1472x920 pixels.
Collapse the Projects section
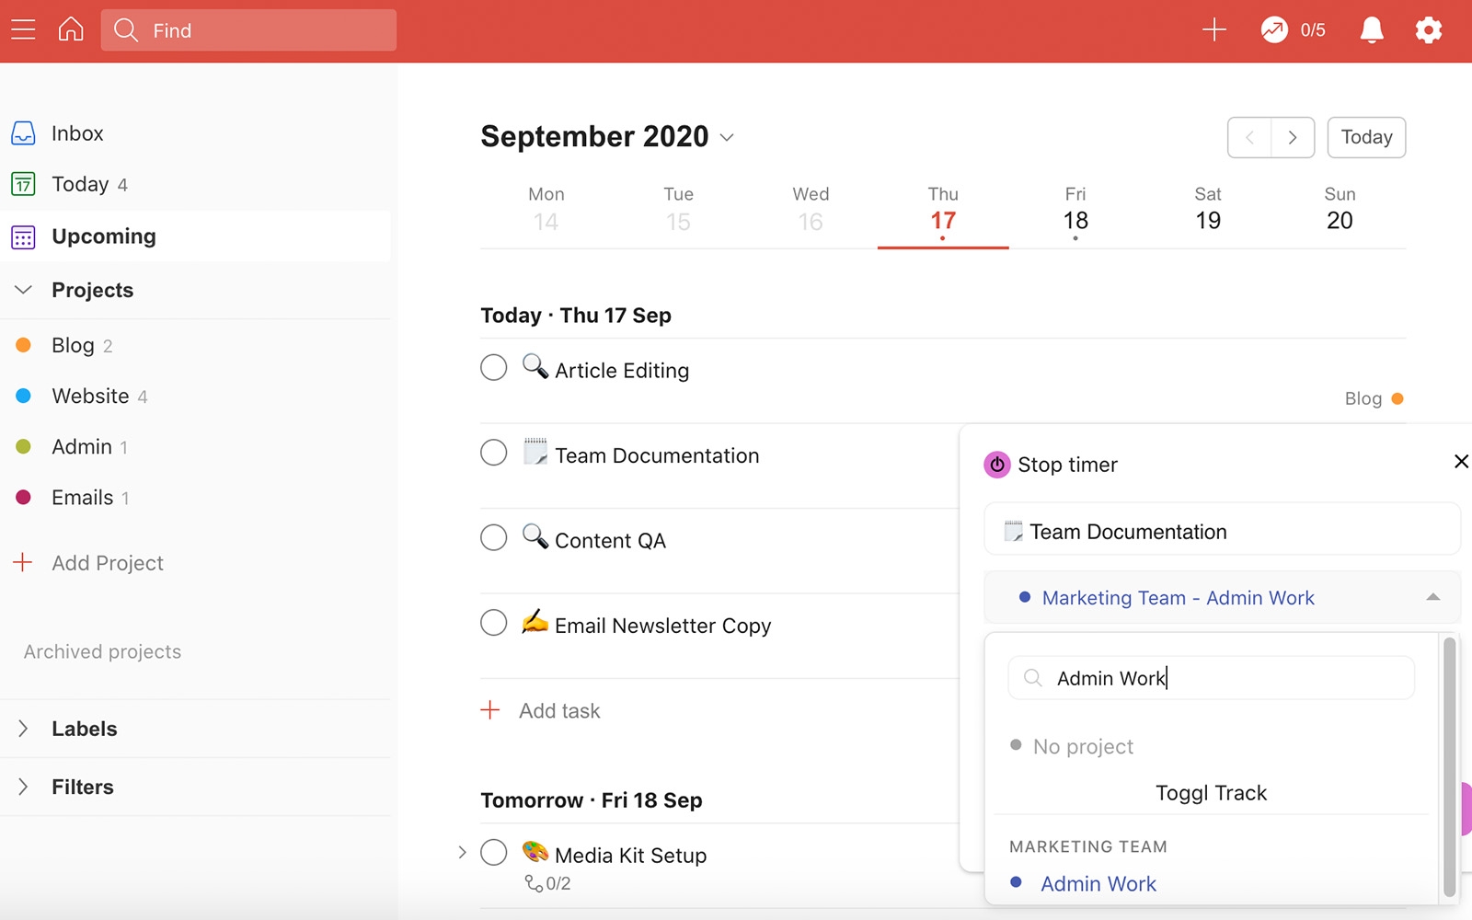tap(22, 290)
